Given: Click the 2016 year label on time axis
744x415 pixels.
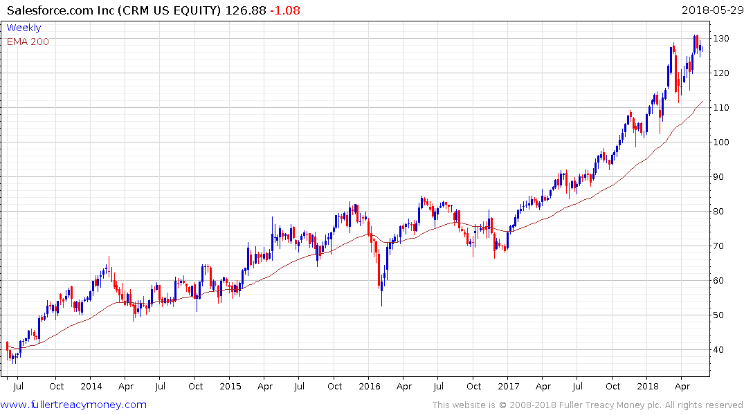Looking at the screenshot, I should [x=370, y=386].
